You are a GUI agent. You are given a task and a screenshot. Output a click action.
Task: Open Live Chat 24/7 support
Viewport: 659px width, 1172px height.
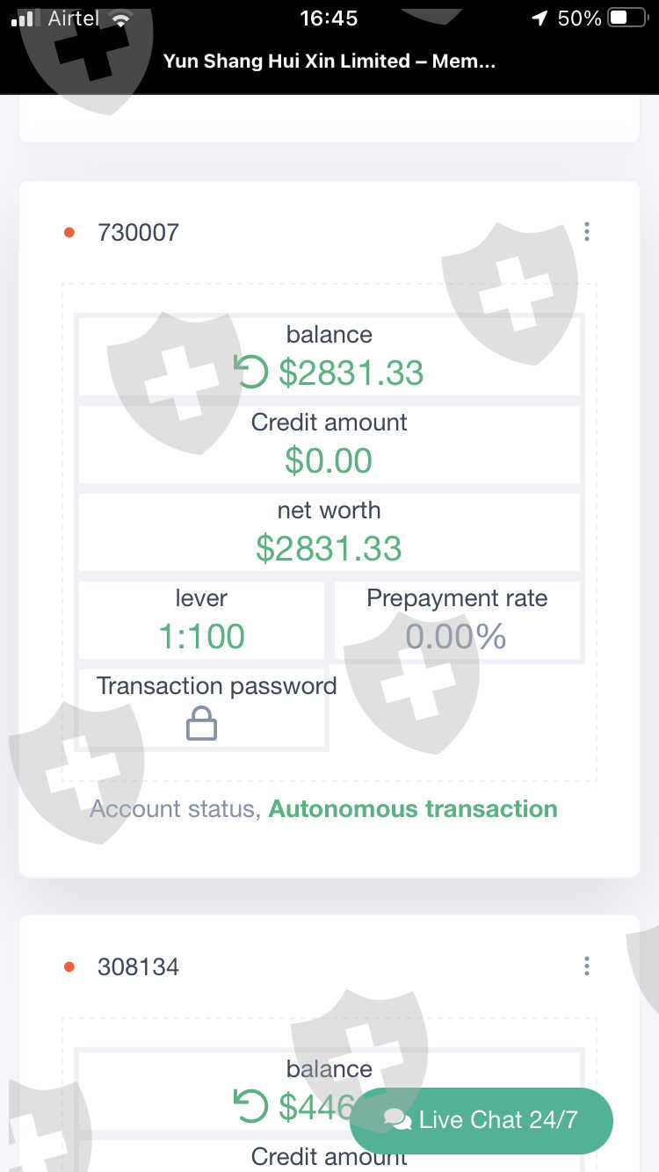tap(481, 1120)
